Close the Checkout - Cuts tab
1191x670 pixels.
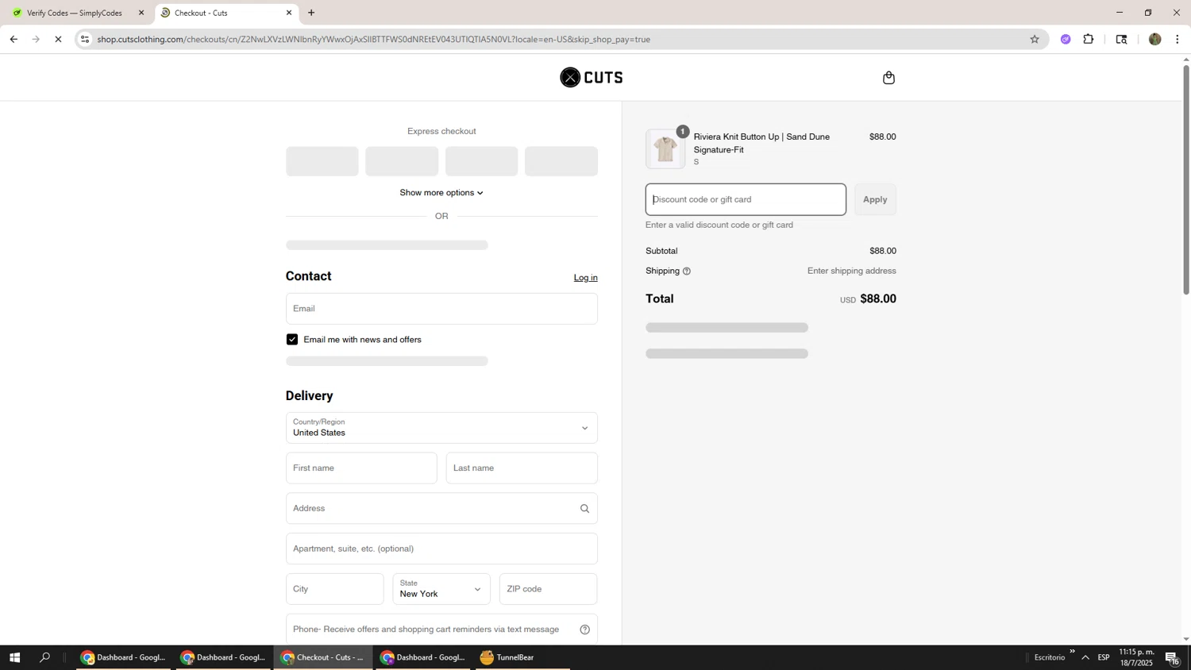click(x=289, y=13)
